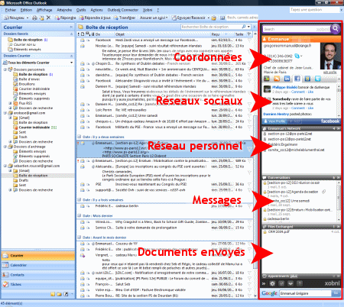Open the LinkedIn tab in Xobni
Image resolution: width=344 pixels, height=307 pixels.
point(287,79)
